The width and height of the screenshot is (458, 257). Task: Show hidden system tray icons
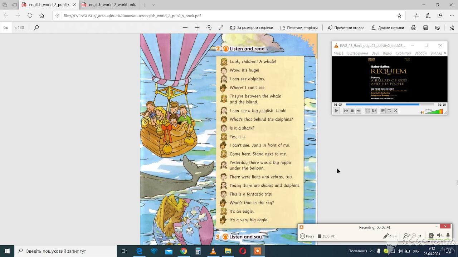coord(372,251)
